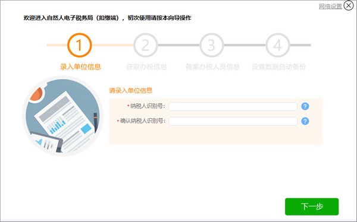Focus the 确认纳税人识别号 input field
Image resolution: width=357 pixels, height=222 pixels.
(x=233, y=121)
